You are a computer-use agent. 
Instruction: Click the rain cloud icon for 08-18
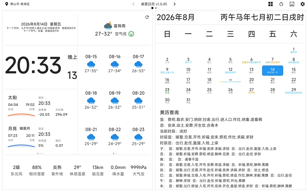(x=91, y=101)
